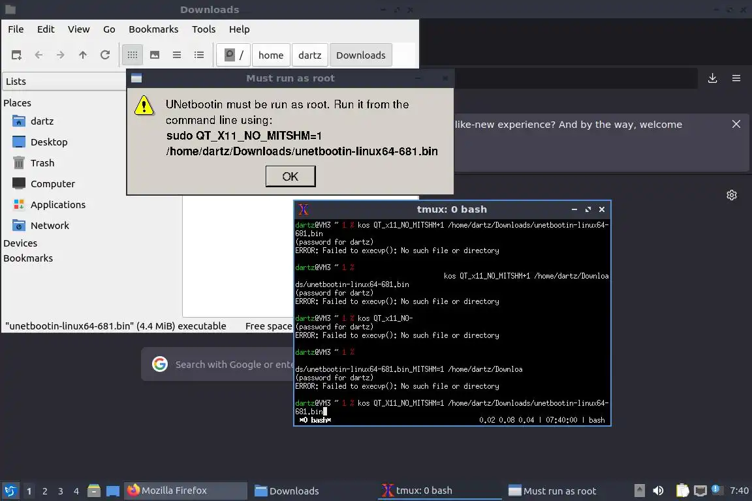The image size is (752, 501).
Task: Expand the Devices section in the sidebar
Action: tap(20, 243)
